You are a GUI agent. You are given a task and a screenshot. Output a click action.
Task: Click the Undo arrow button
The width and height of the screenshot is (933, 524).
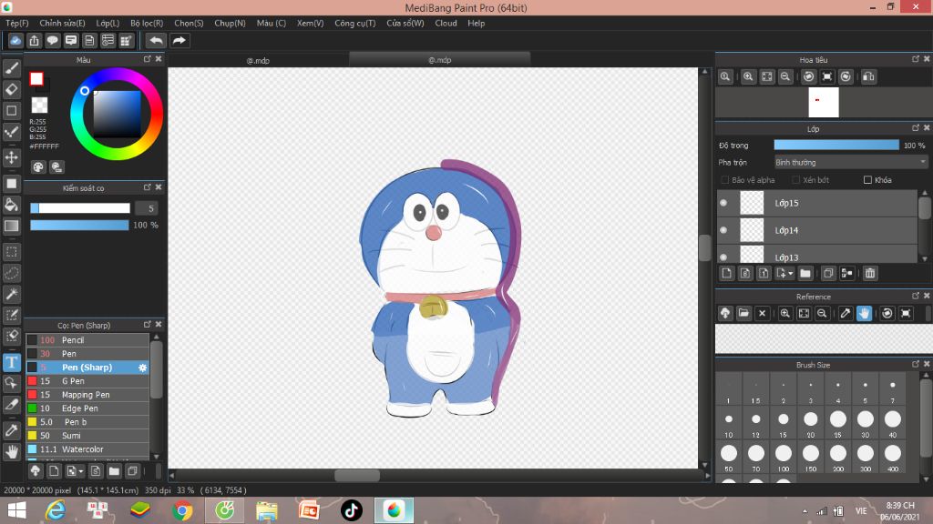click(x=156, y=40)
